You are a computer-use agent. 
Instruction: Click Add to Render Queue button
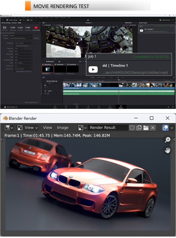click(31, 102)
